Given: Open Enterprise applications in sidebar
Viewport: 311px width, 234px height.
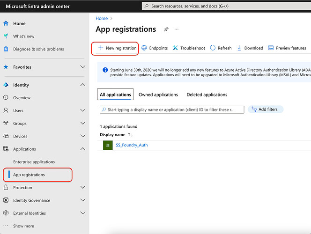Looking at the screenshot, I should [34, 162].
